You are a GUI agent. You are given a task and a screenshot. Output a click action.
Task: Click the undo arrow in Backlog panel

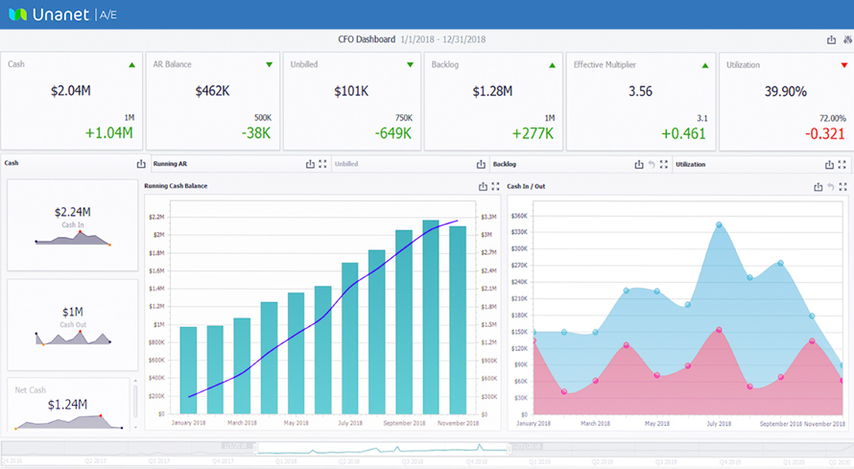click(x=652, y=164)
